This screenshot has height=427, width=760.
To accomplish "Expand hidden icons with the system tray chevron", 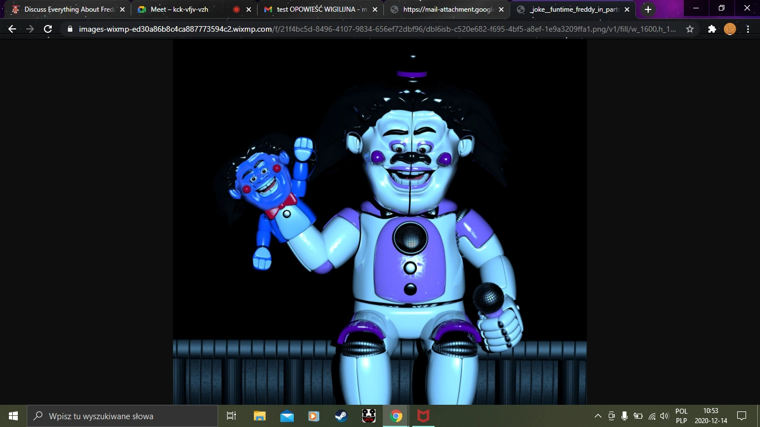I will (x=598, y=415).
